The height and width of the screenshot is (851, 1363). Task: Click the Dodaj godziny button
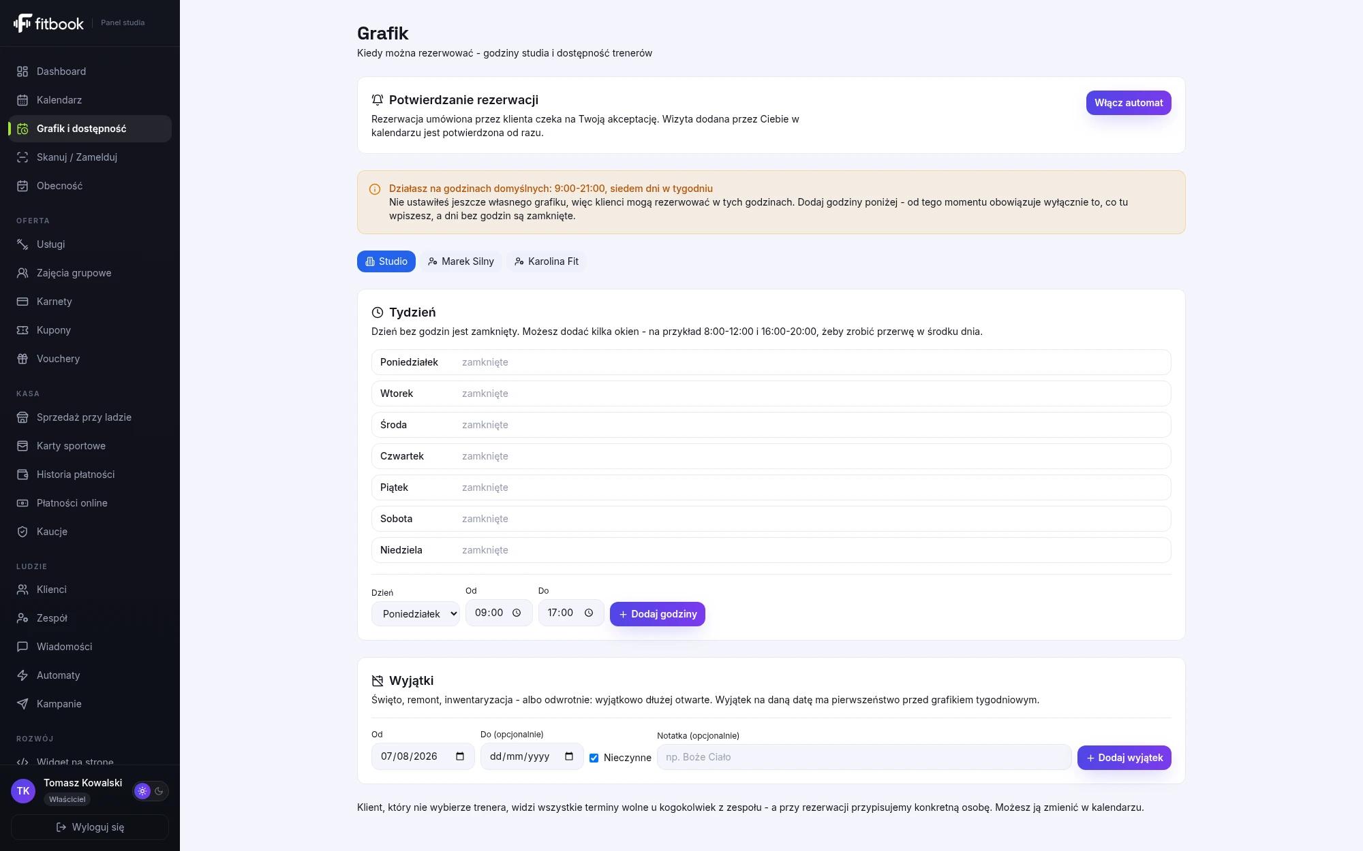(658, 614)
